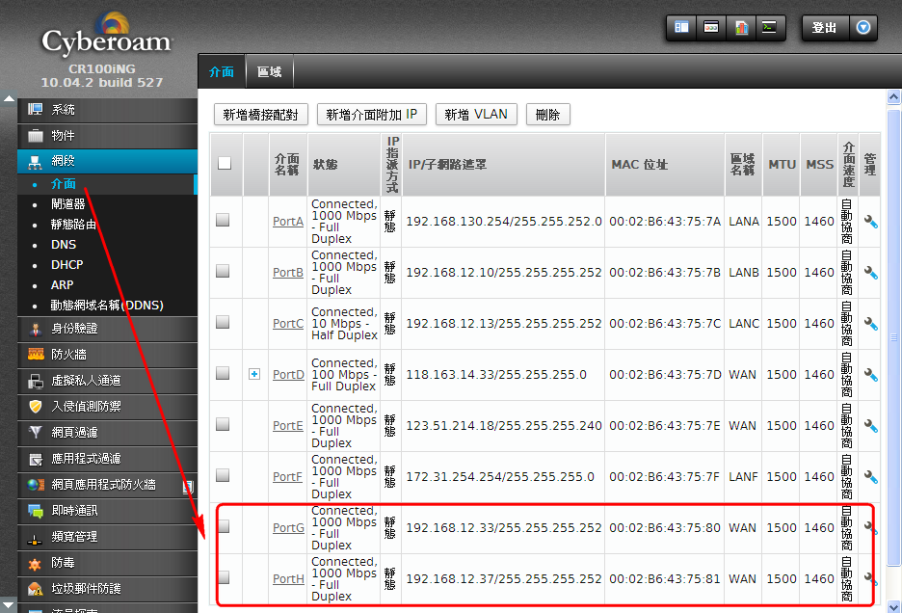Open the 網頁應用程式防火牆 menu
Viewport: 902px width, 613px height.
click(x=108, y=485)
